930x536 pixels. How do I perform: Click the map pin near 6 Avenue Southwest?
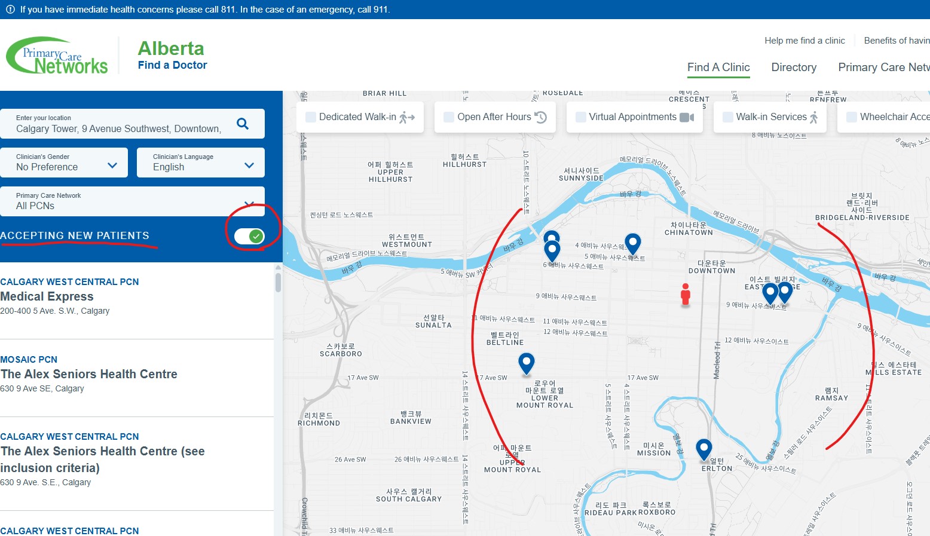click(x=552, y=250)
